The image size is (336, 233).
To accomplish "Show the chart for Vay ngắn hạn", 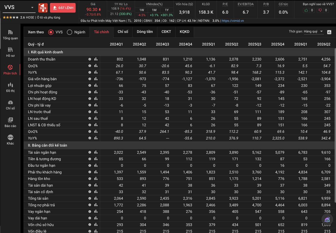I will point(96,211).
